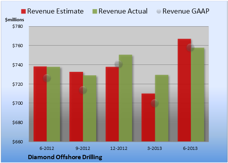The image size is (228, 163).
Task: Click the red Revenue Estimate legend swatch
Action: tap(23, 11)
